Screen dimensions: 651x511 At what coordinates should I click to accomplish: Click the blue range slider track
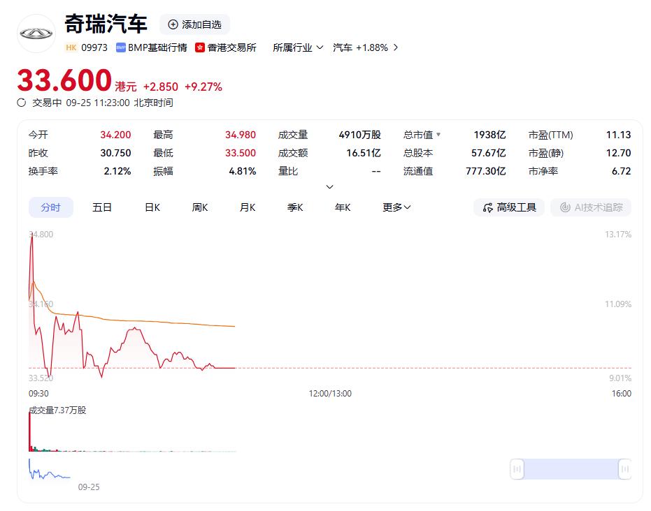571,469
